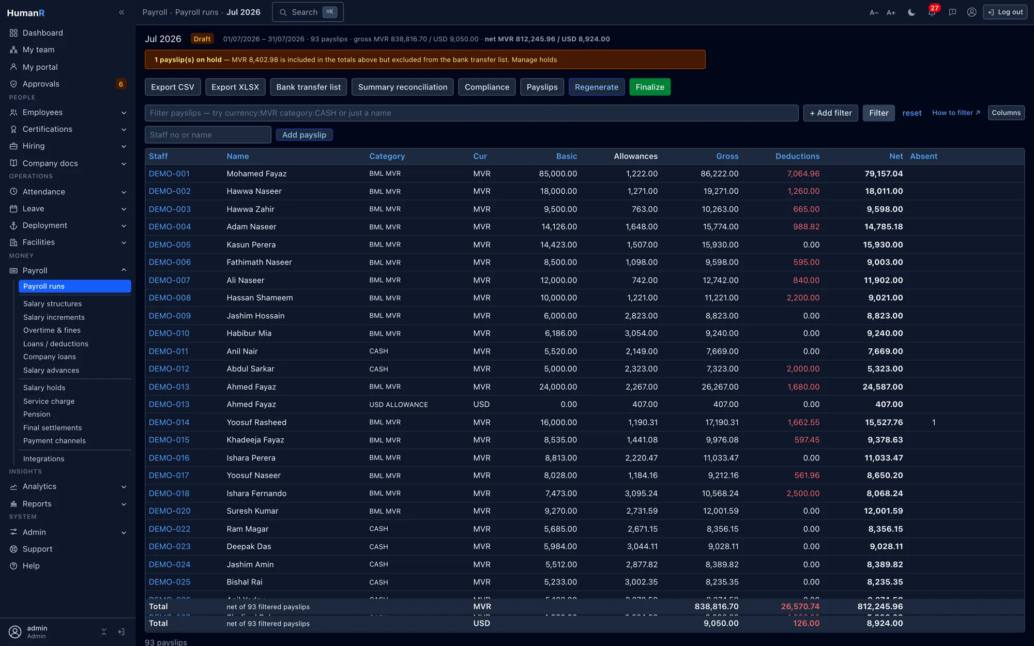This screenshot has width=1034, height=646.
Task: Sort table by Deductions column header
Action: [797, 156]
